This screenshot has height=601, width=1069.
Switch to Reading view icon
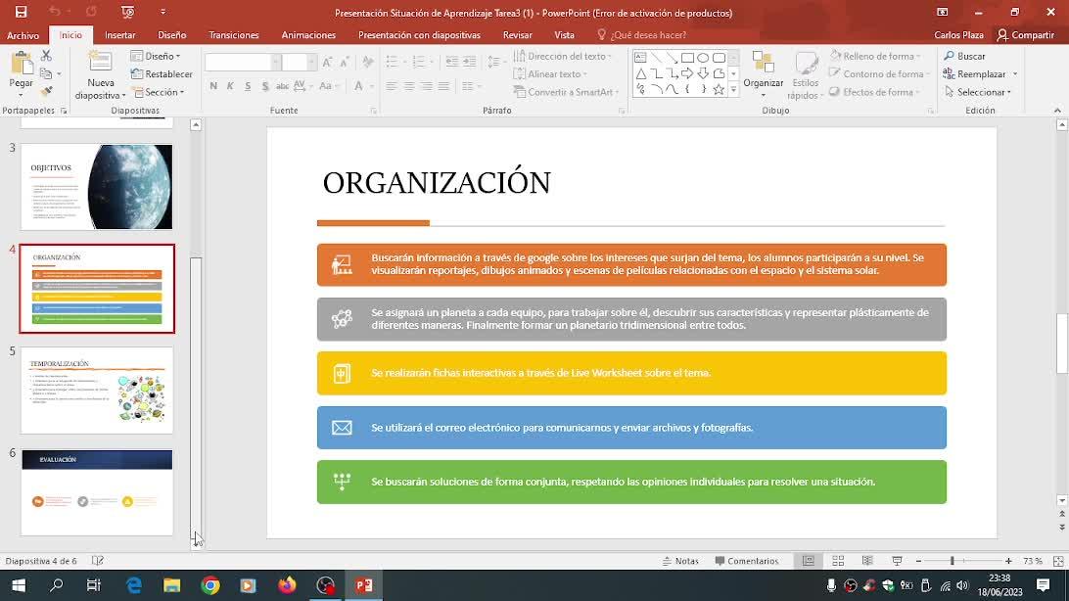coord(867,561)
